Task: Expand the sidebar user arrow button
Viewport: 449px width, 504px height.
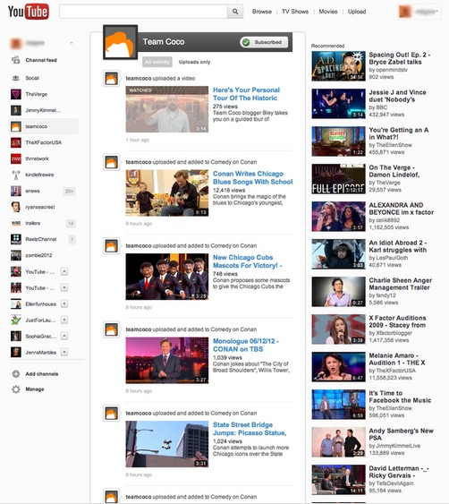Action: (72, 43)
